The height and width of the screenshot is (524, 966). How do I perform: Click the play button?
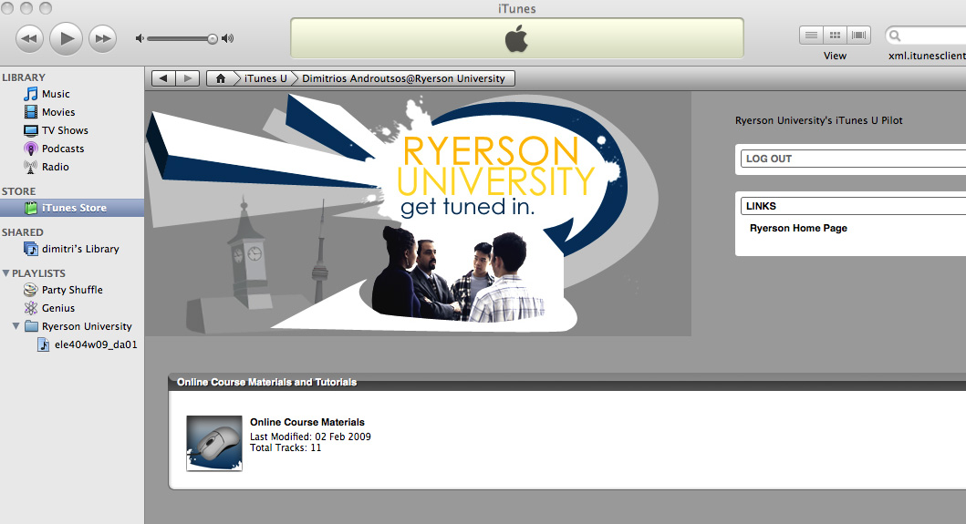(x=66, y=39)
